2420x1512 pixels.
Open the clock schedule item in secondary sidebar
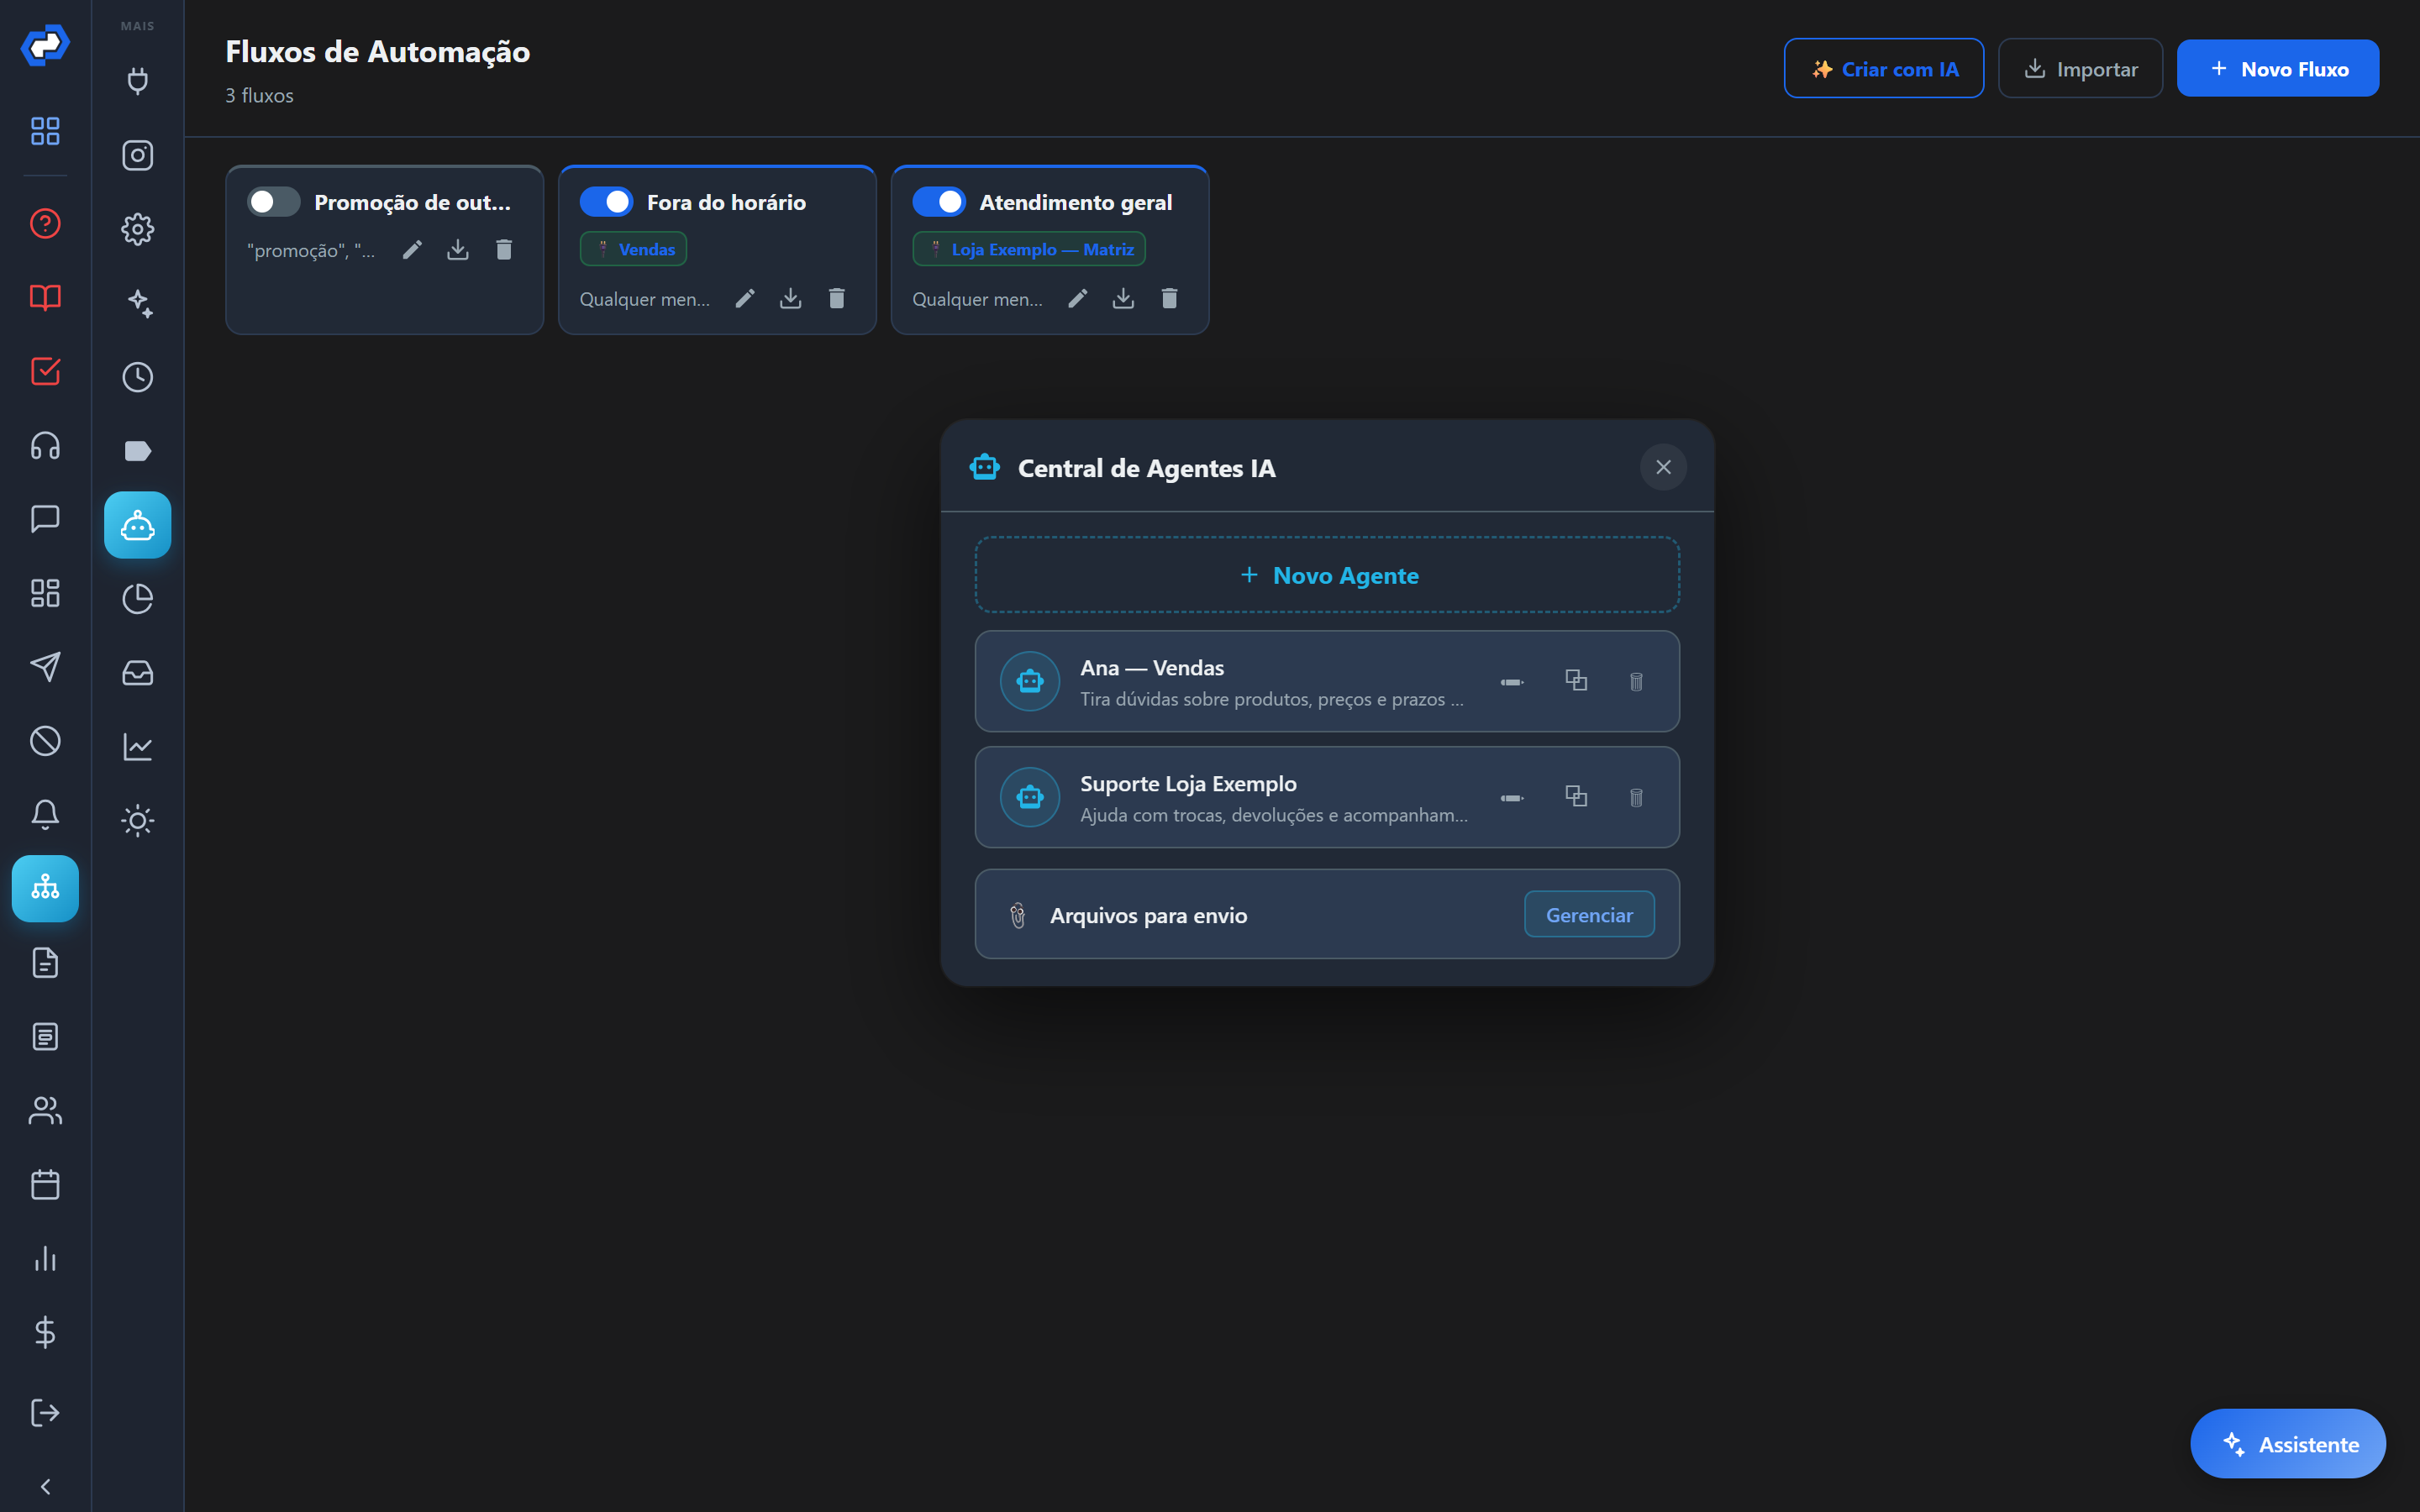click(x=138, y=377)
